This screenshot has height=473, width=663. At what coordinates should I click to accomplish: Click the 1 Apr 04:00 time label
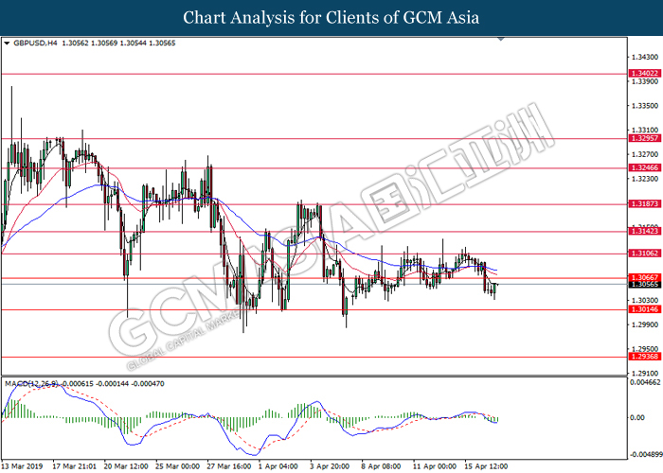278,466
